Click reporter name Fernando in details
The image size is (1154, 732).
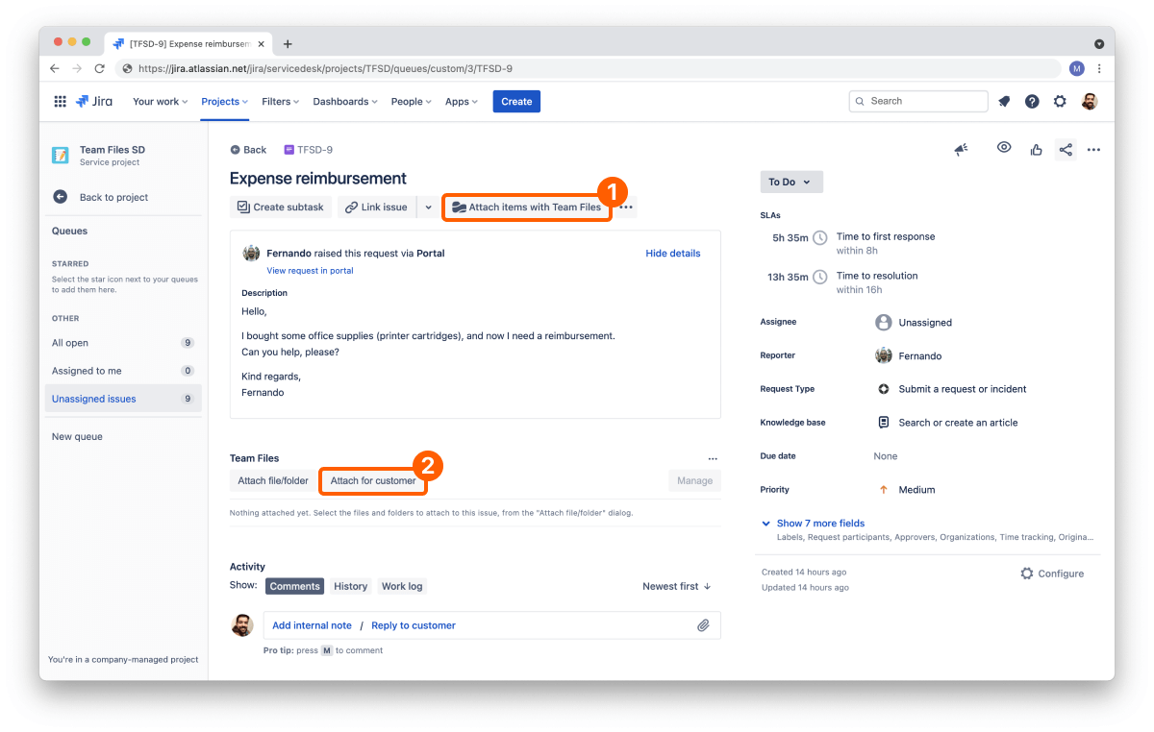click(x=920, y=356)
